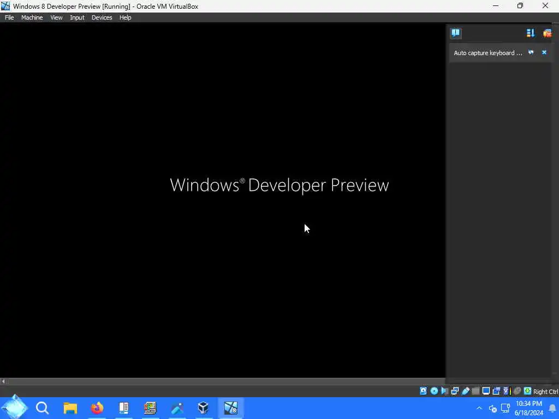
Task: Open taskbar Search
Action: click(x=42, y=408)
